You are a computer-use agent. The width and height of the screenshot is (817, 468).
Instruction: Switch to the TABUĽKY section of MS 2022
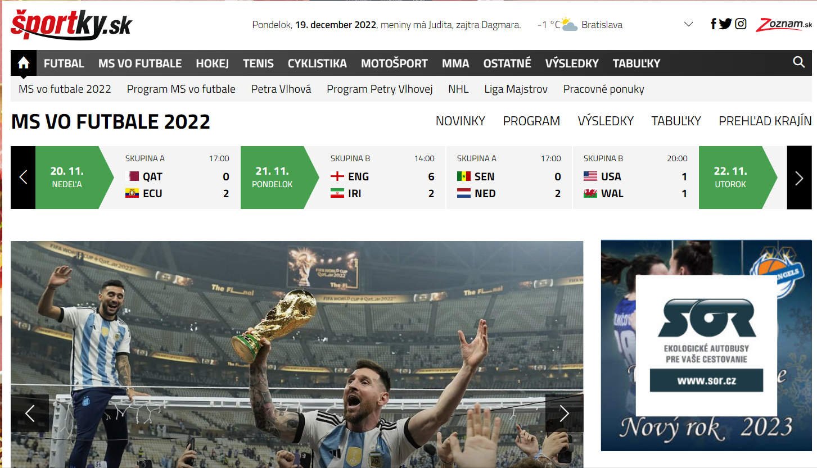coord(676,121)
